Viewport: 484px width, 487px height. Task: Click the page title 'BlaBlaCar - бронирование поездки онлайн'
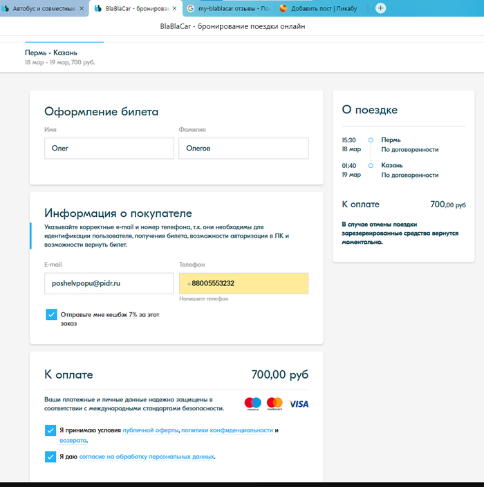[232, 26]
